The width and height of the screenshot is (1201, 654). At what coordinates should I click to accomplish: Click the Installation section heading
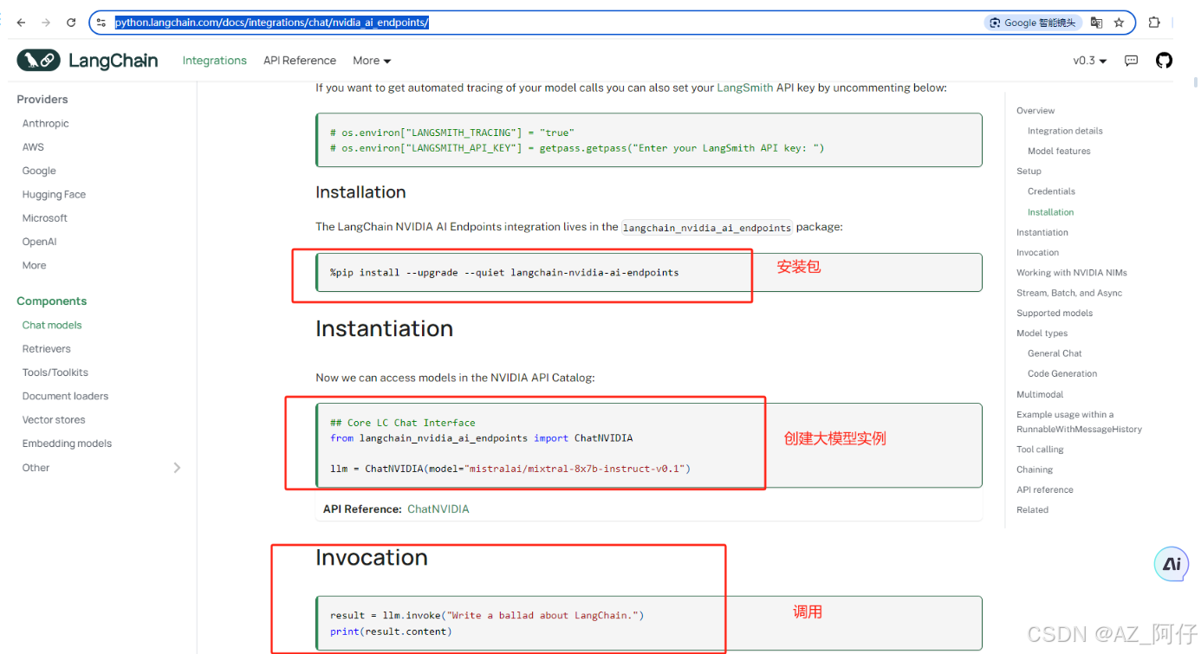tap(360, 192)
